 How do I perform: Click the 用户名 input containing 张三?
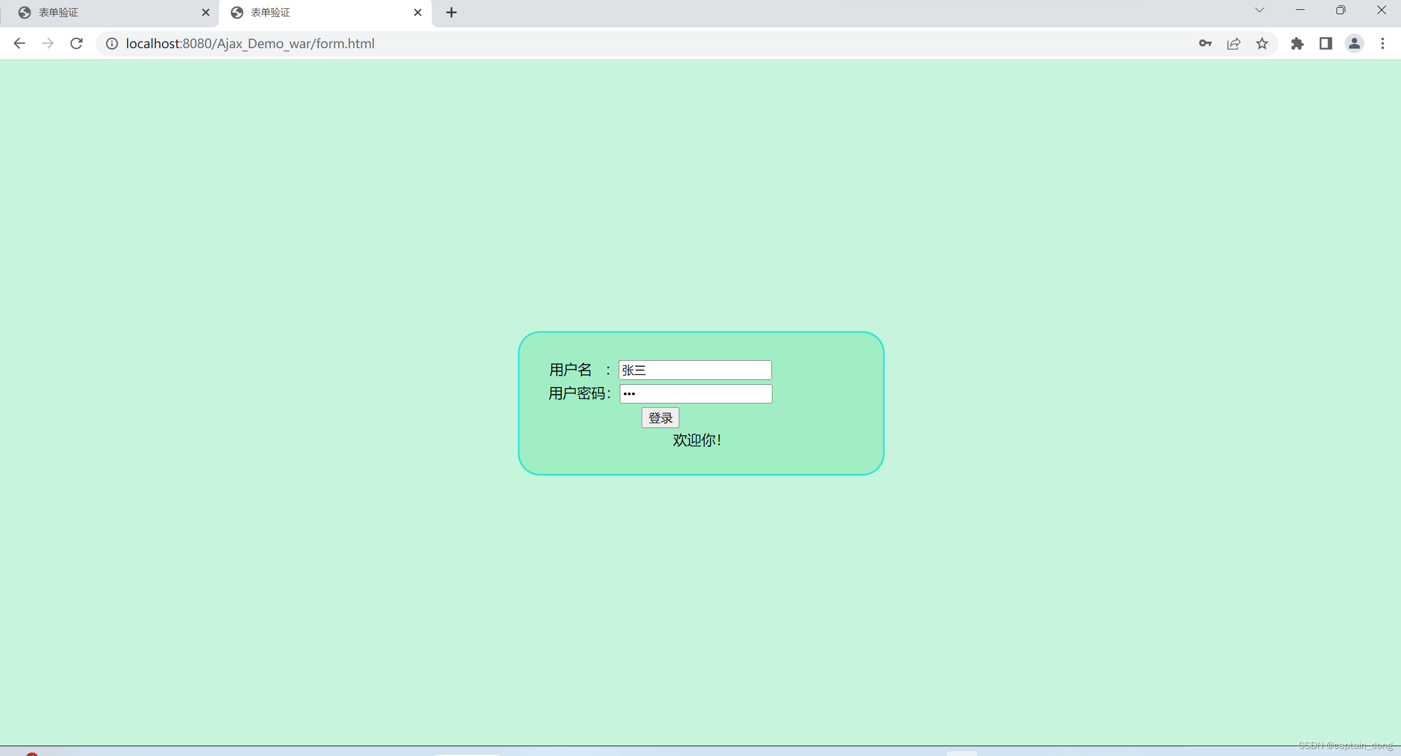(694, 370)
